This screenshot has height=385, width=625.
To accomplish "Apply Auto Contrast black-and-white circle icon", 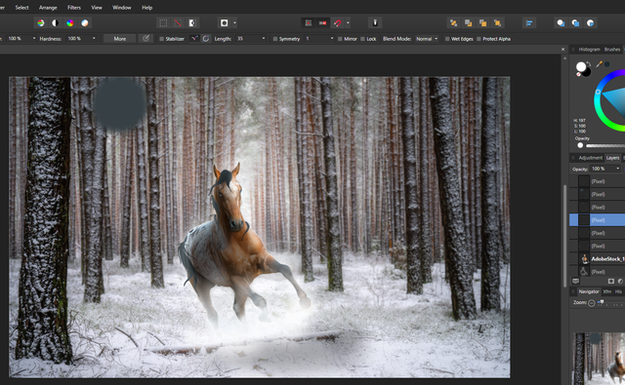I will (x=56, y=23).
